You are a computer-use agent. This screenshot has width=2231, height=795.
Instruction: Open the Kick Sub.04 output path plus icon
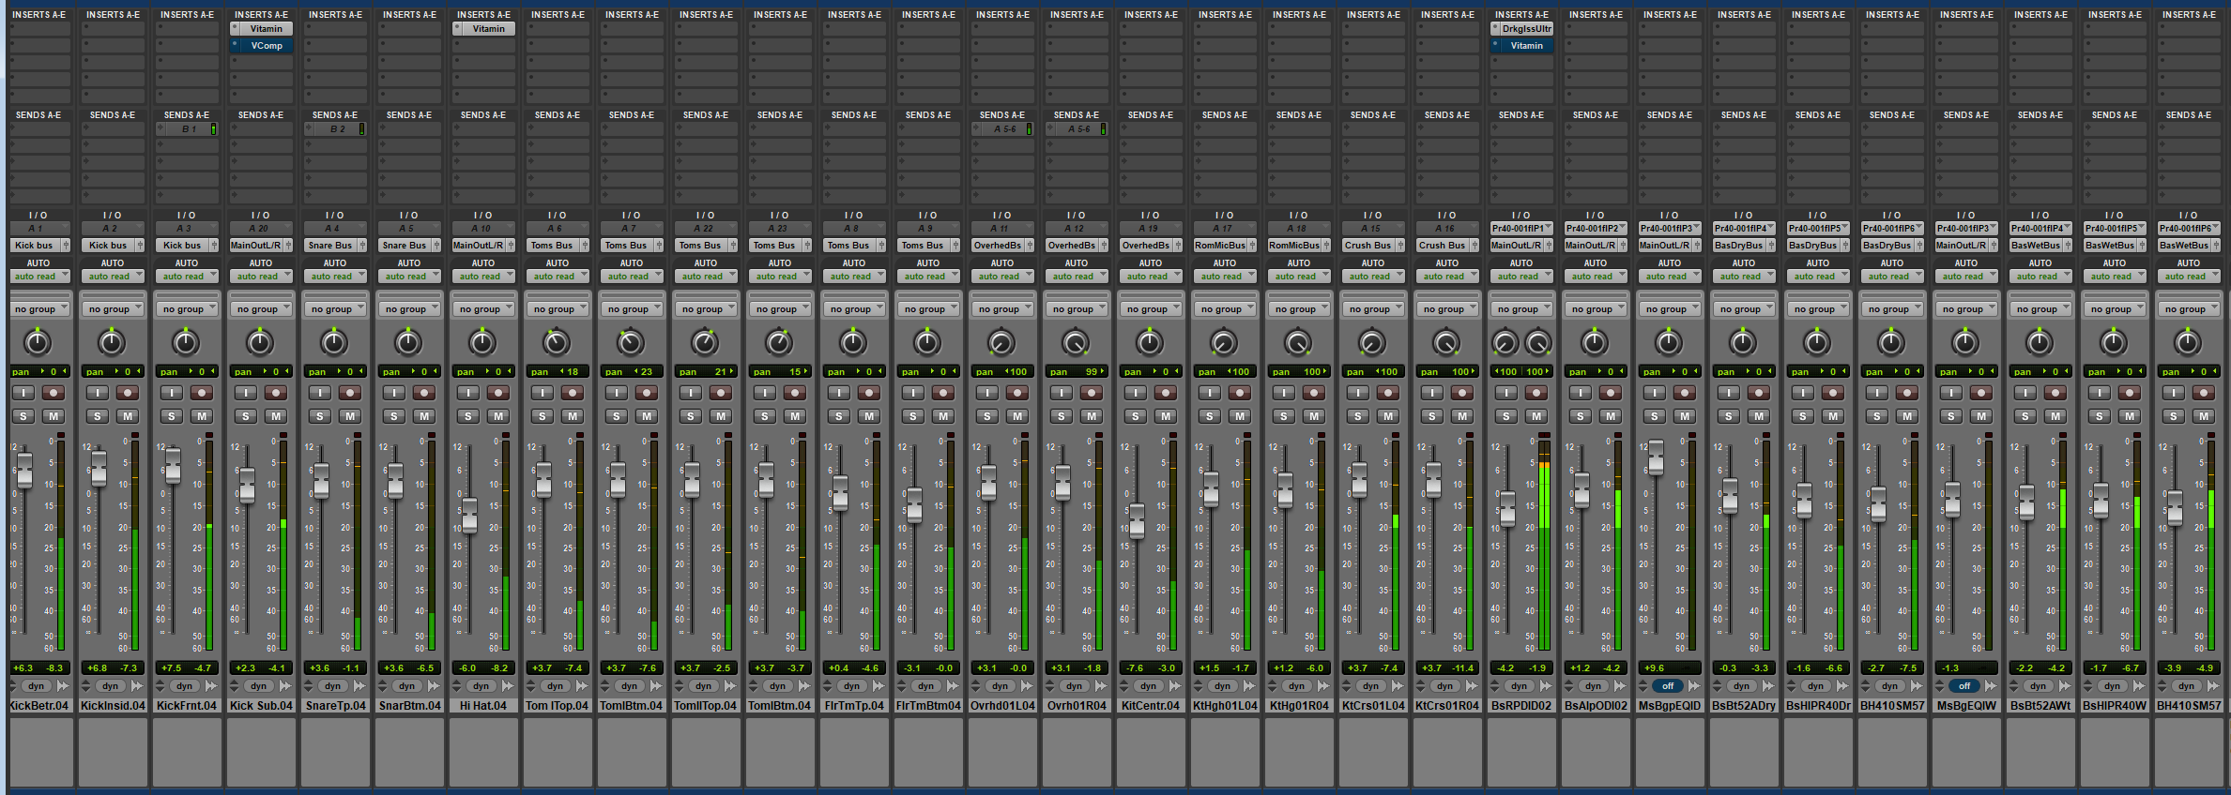pos(288,246)
